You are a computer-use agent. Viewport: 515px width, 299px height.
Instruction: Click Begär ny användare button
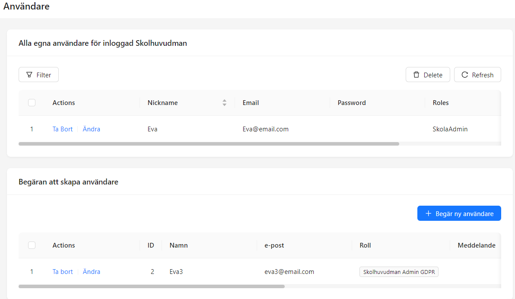[x=459, y=213]
